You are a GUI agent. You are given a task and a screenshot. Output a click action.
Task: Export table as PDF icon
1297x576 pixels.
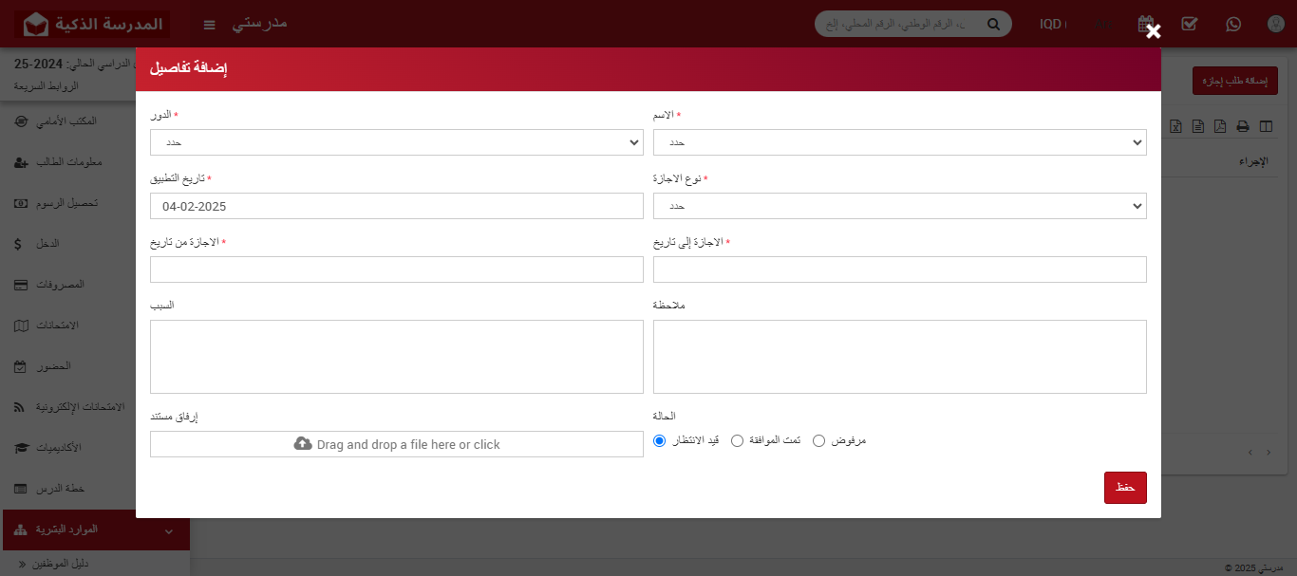(1220, 126)
